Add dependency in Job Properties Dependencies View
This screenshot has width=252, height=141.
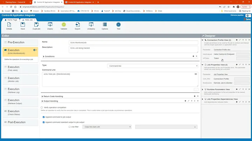click(237, 102)
